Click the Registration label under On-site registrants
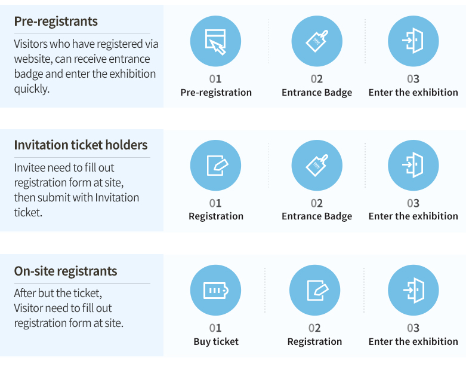The image size is (466, 373). pyautogui.click(x=314, y=341)
